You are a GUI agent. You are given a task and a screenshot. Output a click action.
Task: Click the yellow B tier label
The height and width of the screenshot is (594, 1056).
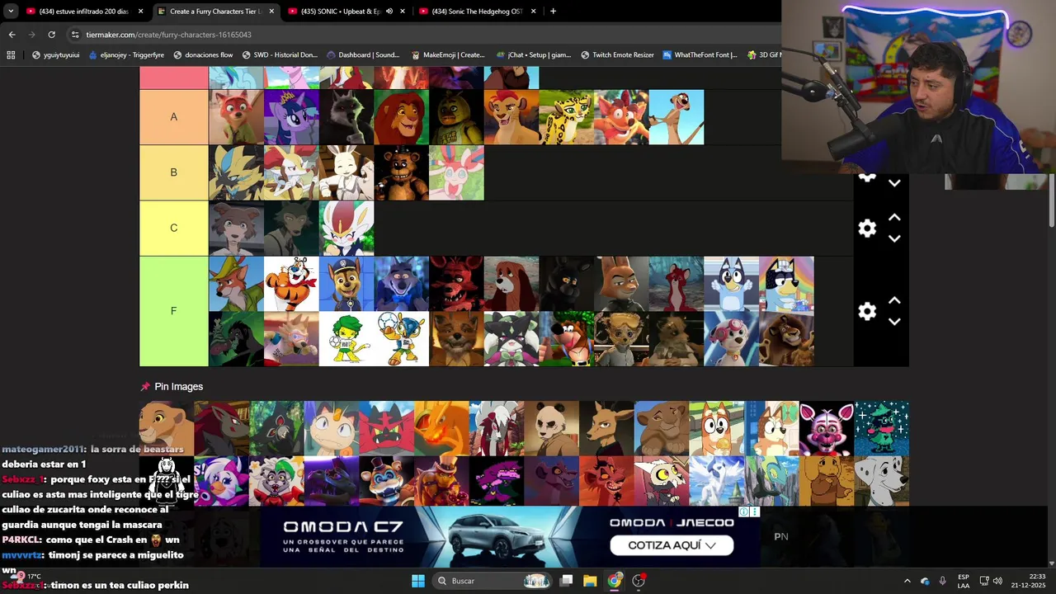pos(173,172)
